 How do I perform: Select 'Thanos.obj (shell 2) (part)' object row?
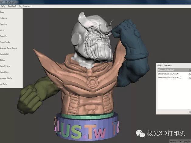(174, 74)
